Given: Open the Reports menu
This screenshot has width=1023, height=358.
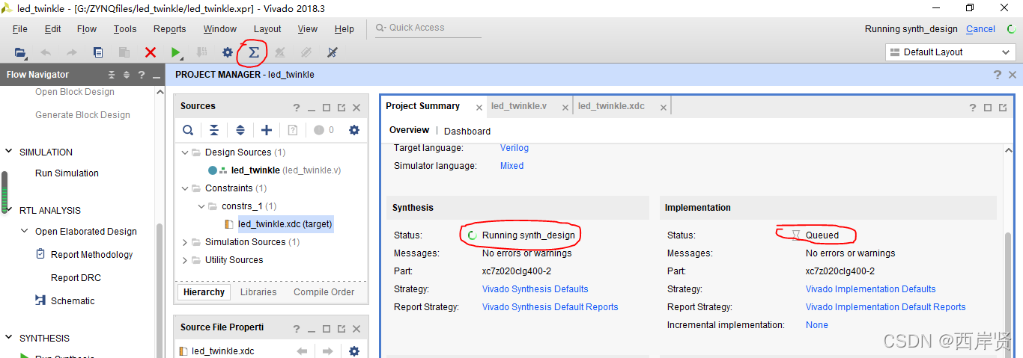Looking at the screenshot, I should coord(170,29).
